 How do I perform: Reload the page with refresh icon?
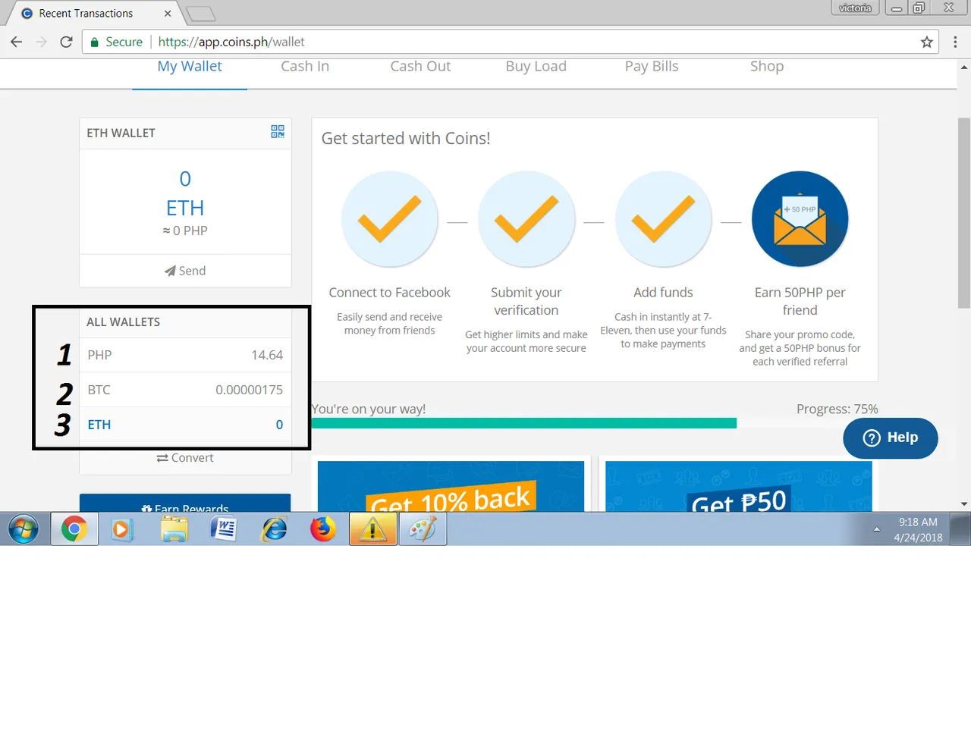[x=66, y=42]
